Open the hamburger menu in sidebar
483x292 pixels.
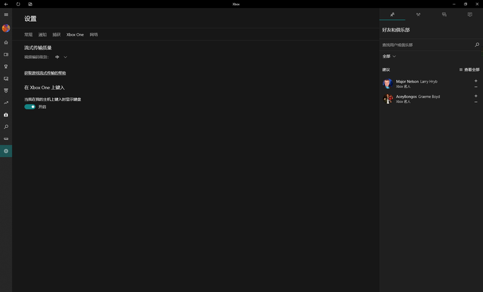coord(6,15)
